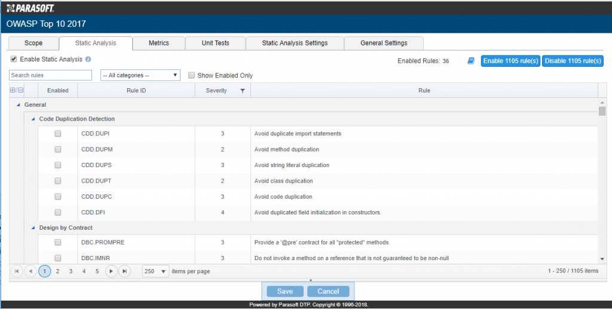The width and height of the screenshot is (612, 309).
Task: Expand all rule groups with plus icon
Action: point(13,91)
